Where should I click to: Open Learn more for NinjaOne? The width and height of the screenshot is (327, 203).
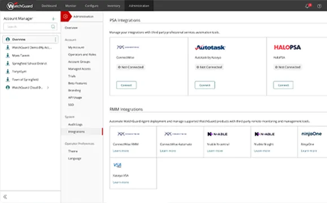(x=309, y=151)
